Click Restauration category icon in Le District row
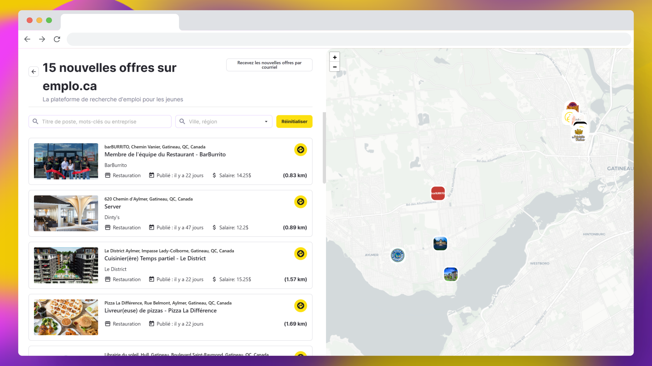Screen dimensions: 652x366 (x=108, y=279)
